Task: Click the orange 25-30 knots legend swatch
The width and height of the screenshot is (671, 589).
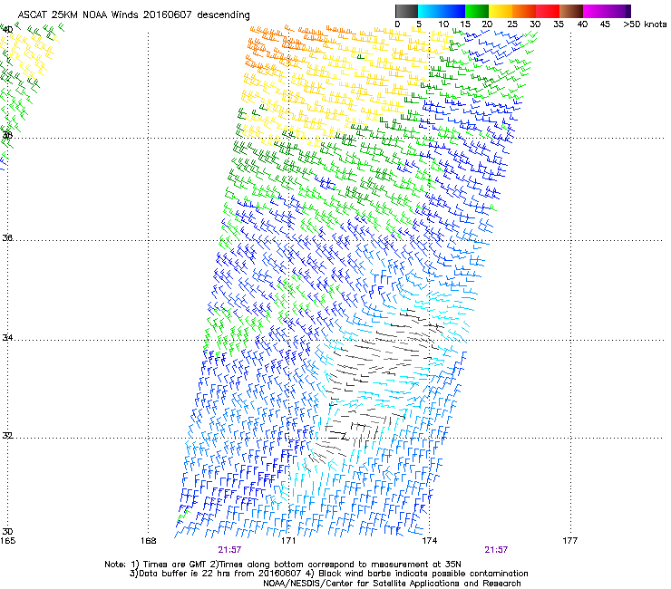Action: pos(524,11)
